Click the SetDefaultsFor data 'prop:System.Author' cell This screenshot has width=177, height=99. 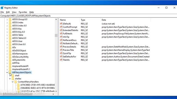coord(125,57)
